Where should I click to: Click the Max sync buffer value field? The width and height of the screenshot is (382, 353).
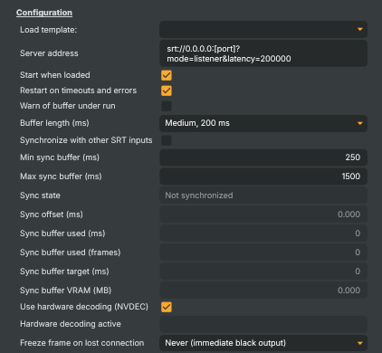[263, 176]
